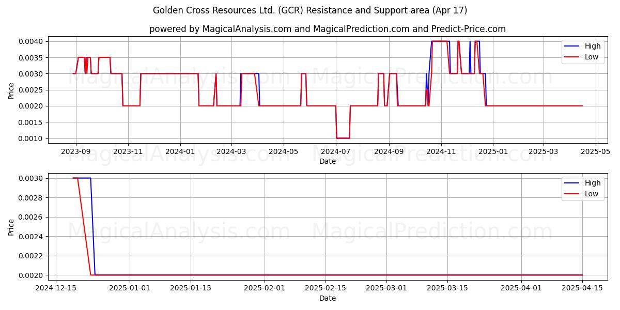Click the 2024-07 date tick label

click(336, 152)
